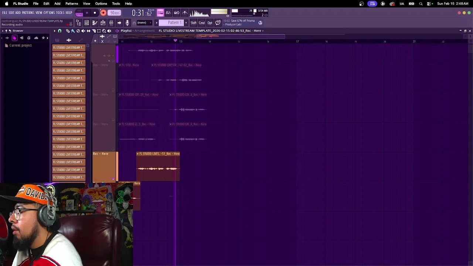Click the globe online news icon
The height and width of the screenshot is (266, 473).
point(260,23)
